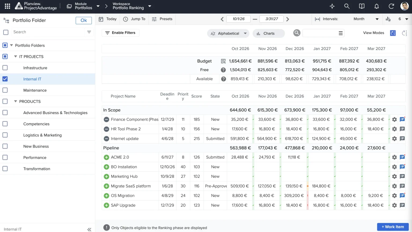Viewport: 412px width, 232px height.
Task: Check the PRODUCTS folder checkbox
Action: tap(5, 101)
